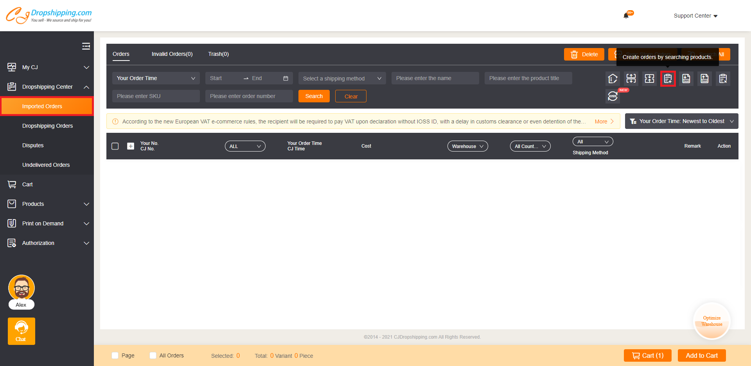This screenshot has height=366, width=751.
Task: Open the IOSS sync icon marked NEW
Action: (613, 96)
